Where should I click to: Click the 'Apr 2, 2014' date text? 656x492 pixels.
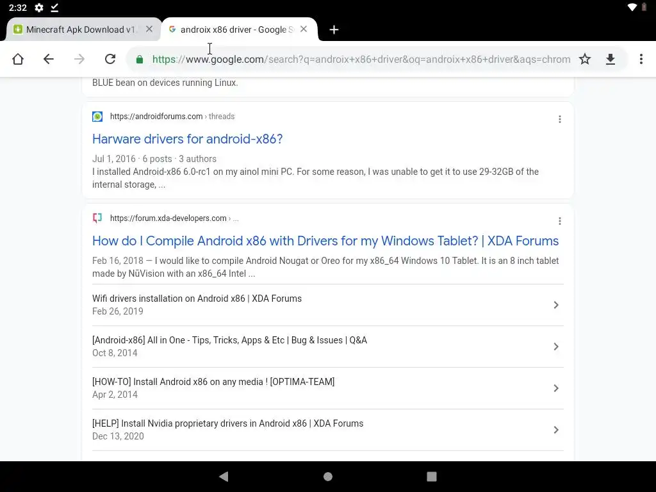pyautogui.click(x=115, y=395)
